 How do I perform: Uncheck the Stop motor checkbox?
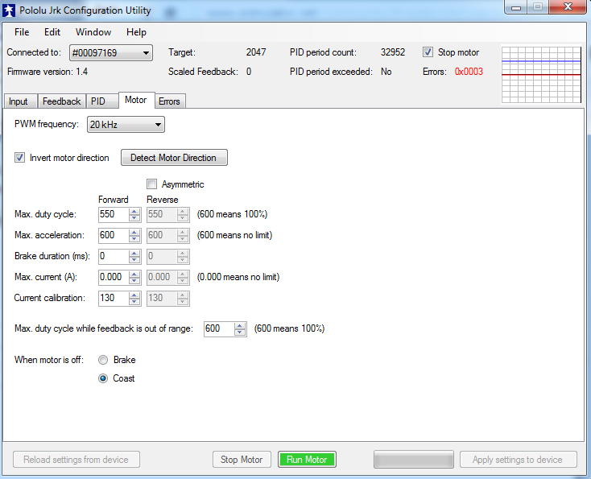click(428, 52)
